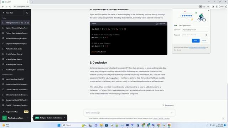Open a new browser tab

[32, 2]
